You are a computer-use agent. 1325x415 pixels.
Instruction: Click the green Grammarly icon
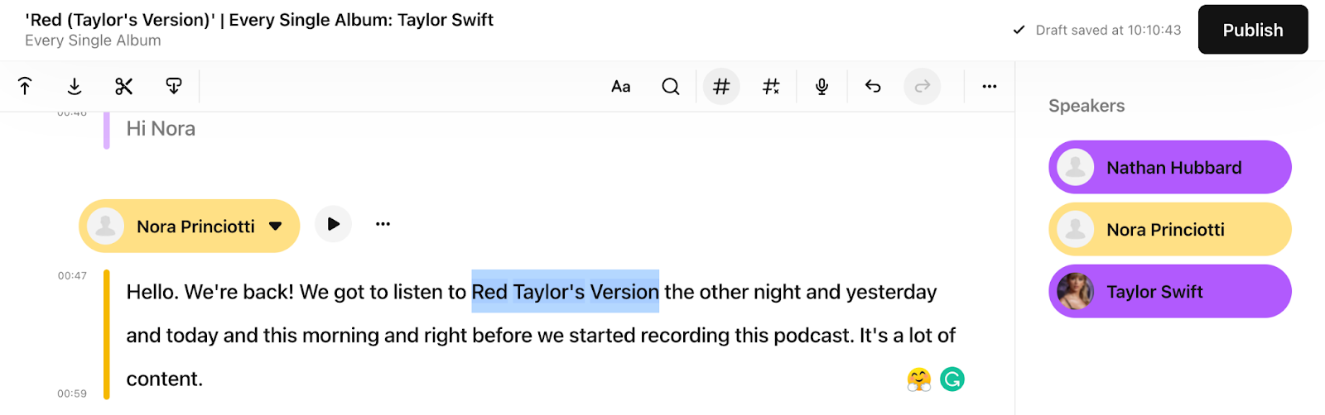click(952, 379)
